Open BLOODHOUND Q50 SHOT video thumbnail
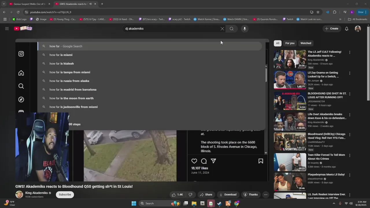Image resolution: width=370 pixels, height=208 pixels. click(x=290, y=101)
